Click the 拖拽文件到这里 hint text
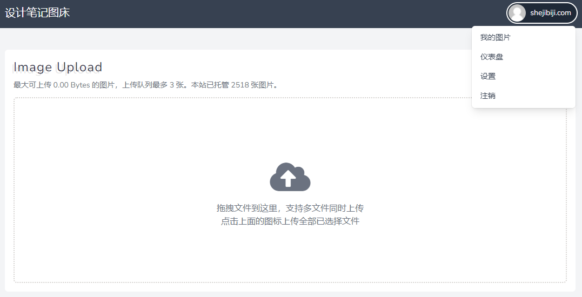Screen dimensions: 582x297 290,208
